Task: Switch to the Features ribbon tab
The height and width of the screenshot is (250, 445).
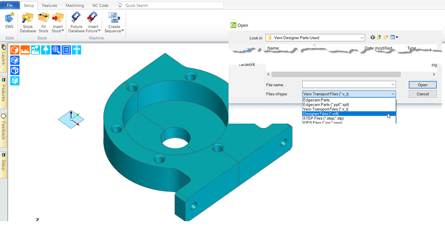Action: coord(50,6)
